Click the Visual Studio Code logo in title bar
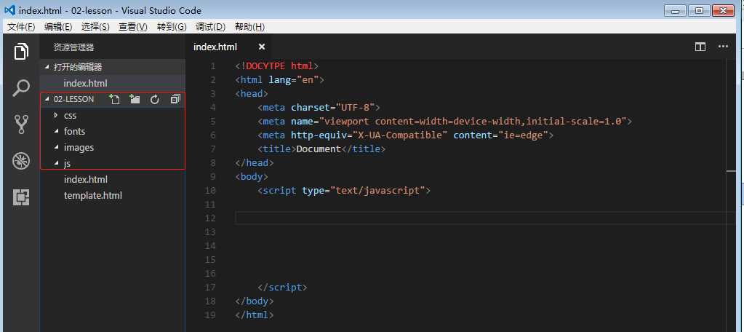The width and height of the screenshot is (744, 332). (x=9, y=10)
